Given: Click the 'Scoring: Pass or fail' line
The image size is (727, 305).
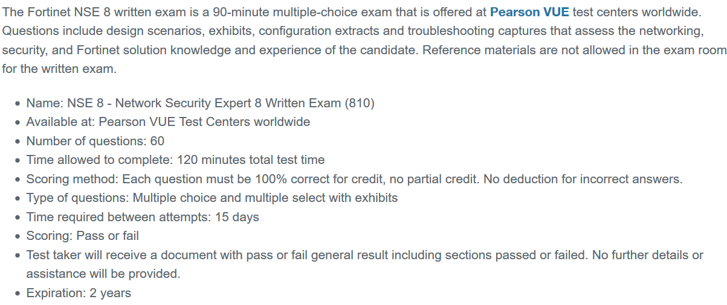Looking at the screenshot, I should [82, 236].
